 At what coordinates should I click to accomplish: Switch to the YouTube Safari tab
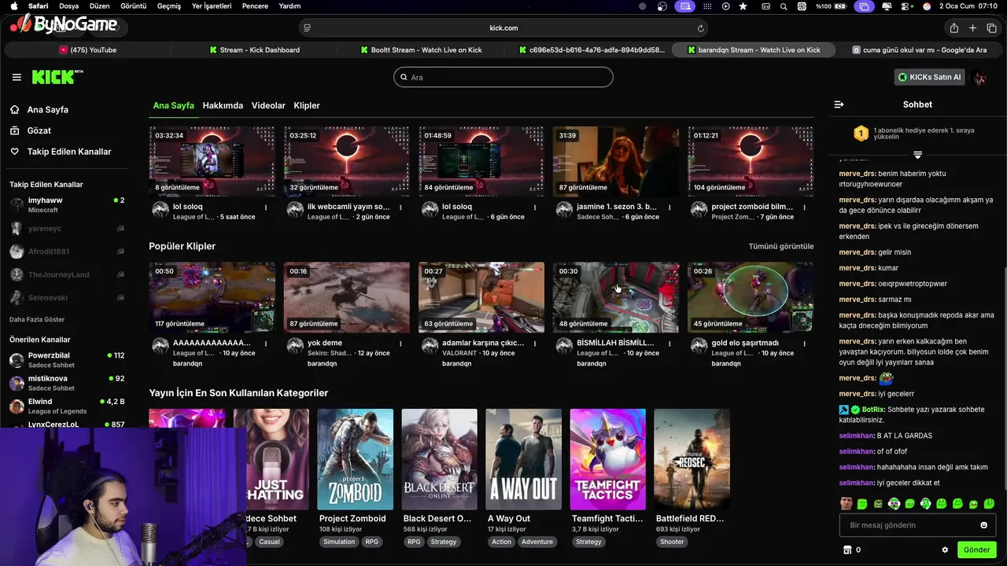pyautogui.click(x=87, y=50)
